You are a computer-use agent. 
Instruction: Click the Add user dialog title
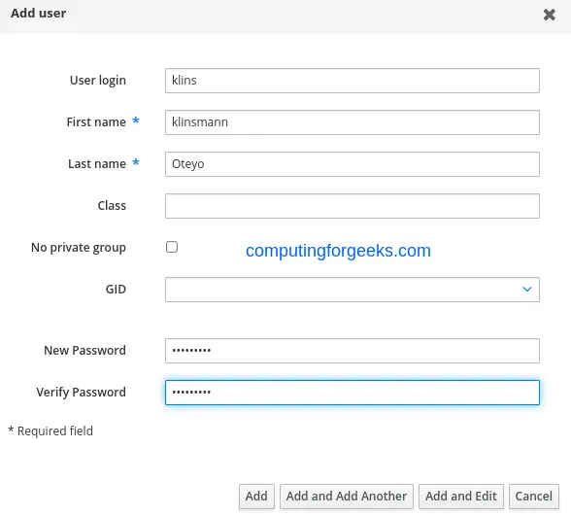(38, 14)
